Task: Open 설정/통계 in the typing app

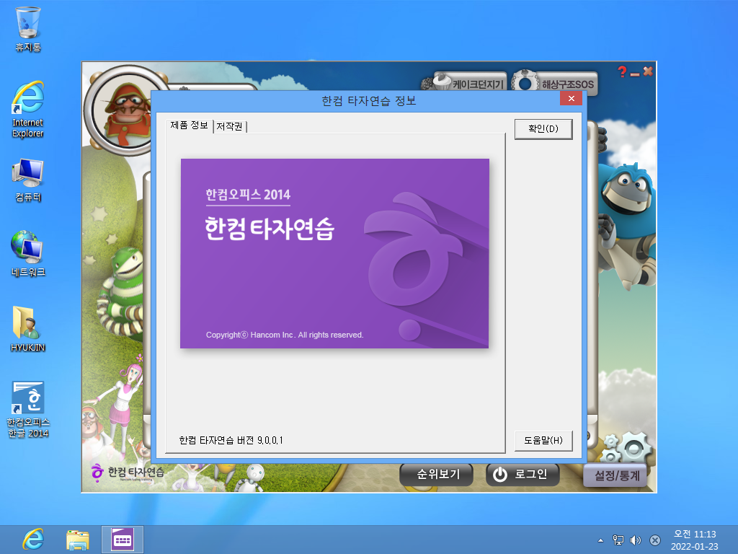Action: pos(617,475)
